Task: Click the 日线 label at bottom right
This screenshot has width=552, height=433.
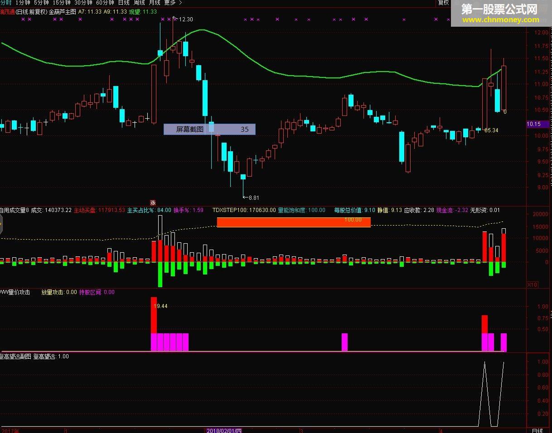Action: (537, 430)
